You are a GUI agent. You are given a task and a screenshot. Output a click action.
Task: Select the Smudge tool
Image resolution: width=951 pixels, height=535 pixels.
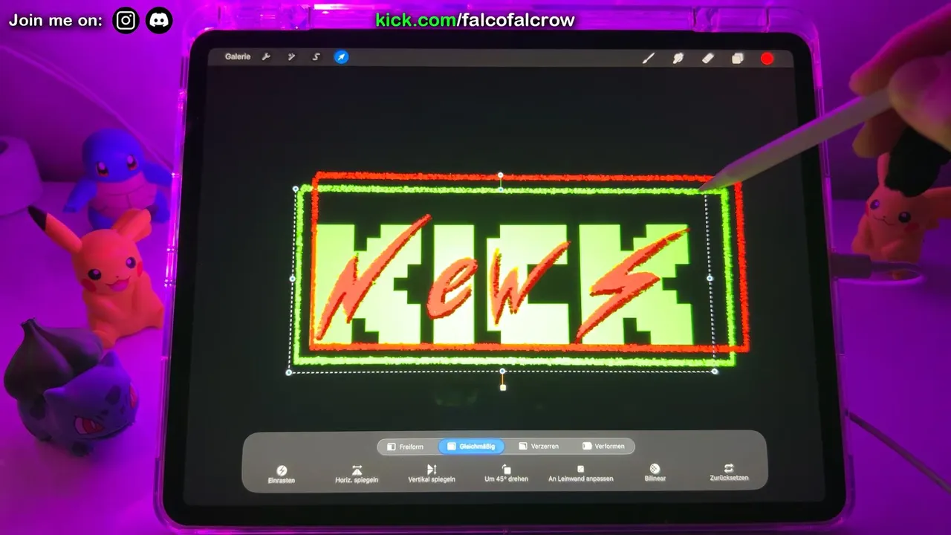tap(678, 58)
